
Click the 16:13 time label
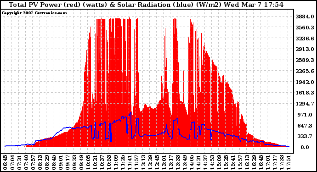(x=247, y=162)
